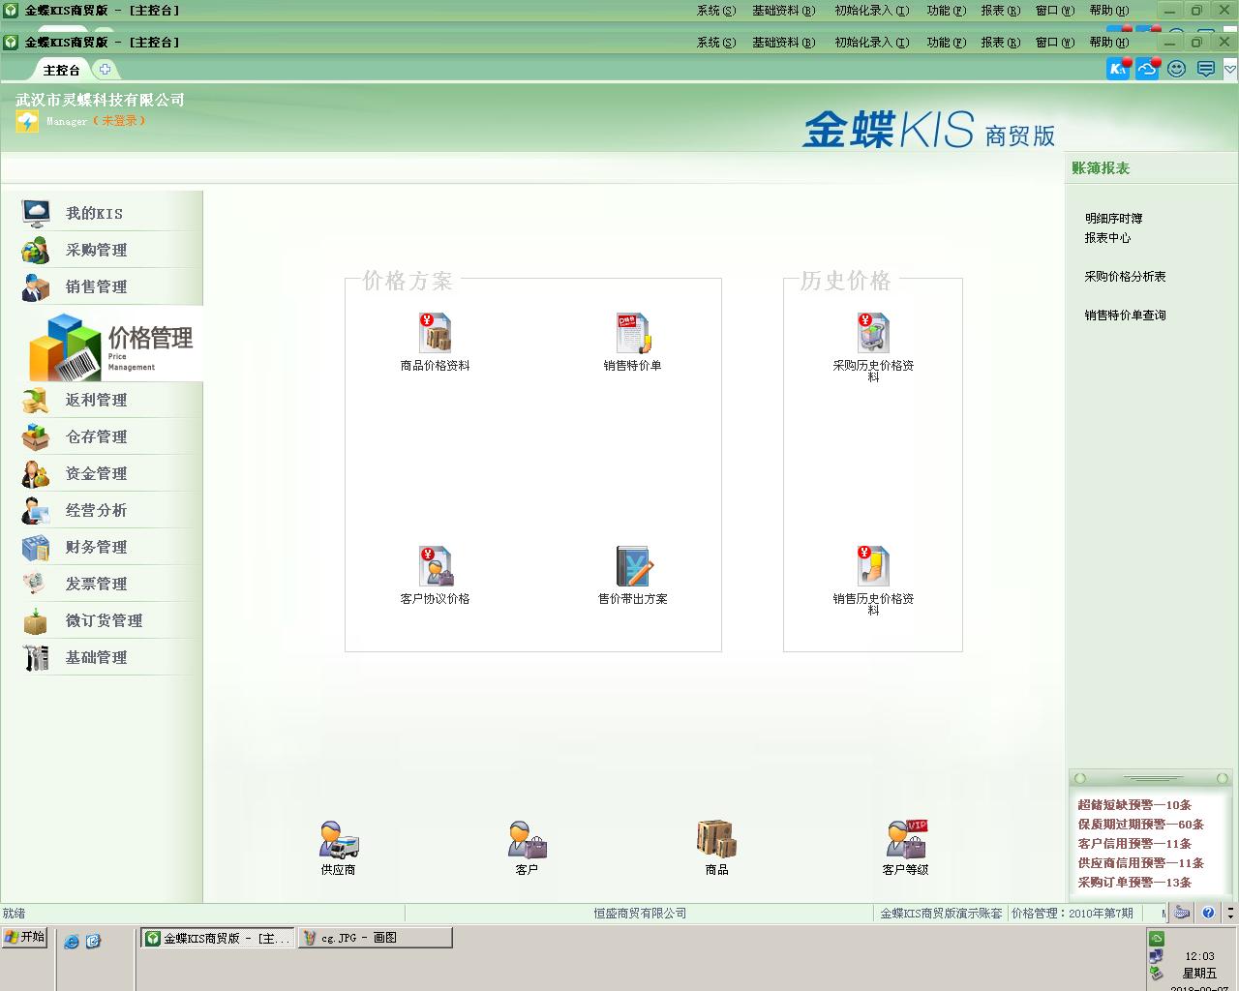1239x991 pixels.
Task: Switch to the cg.JPG - 画图 taskbar window
Action: [375, 938]
